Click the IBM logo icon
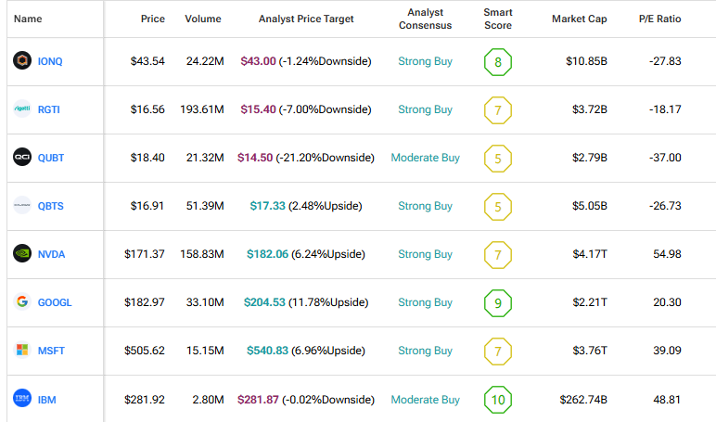Screen dimensions: 716x422 click(x=22, y=399)
